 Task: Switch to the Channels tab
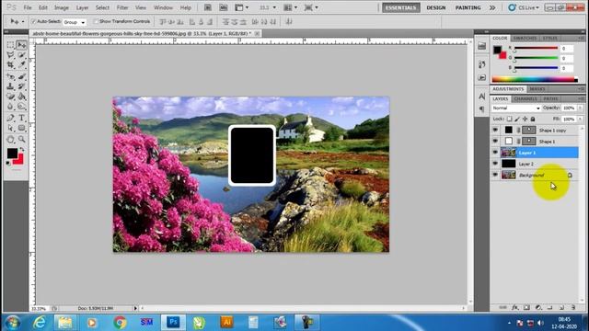coord(525,98)
